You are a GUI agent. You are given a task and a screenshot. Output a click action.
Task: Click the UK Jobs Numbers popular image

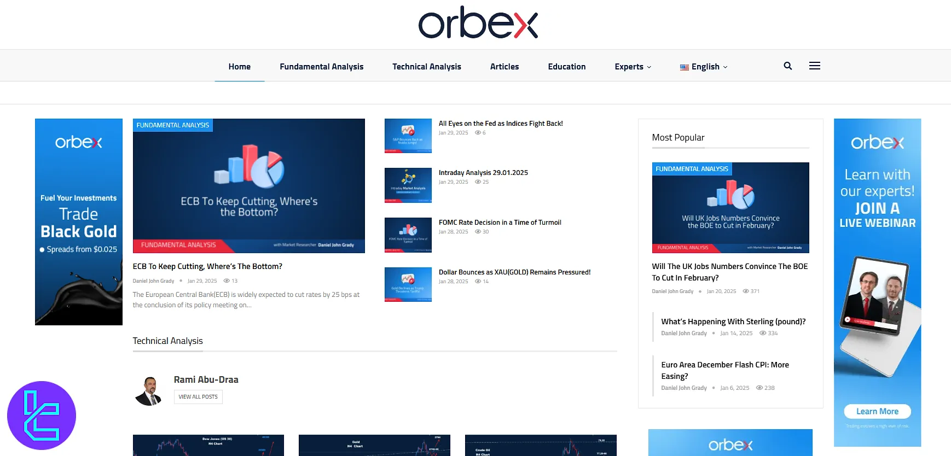click(730, 208)
